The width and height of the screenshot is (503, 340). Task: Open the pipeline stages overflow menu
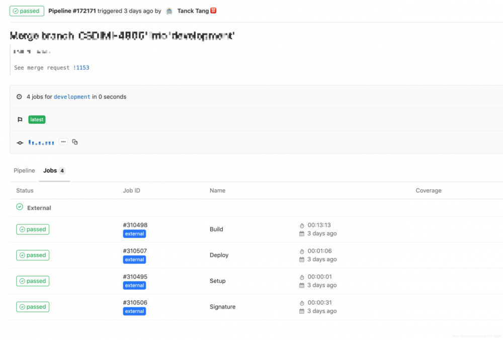tap(63, 142)
